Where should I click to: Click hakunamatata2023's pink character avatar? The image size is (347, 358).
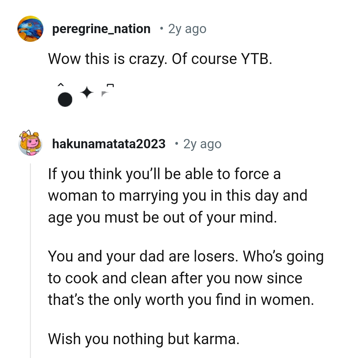tap(30, 143)
